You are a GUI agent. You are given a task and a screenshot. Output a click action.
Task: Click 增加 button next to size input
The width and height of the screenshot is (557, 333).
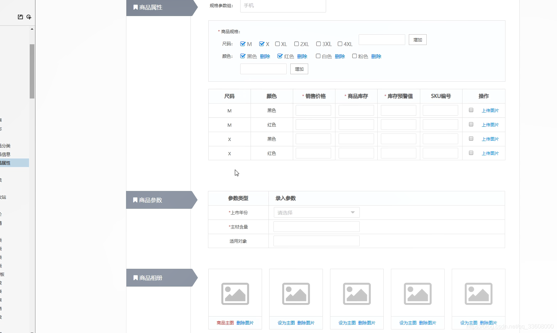(x=418, y=40)
